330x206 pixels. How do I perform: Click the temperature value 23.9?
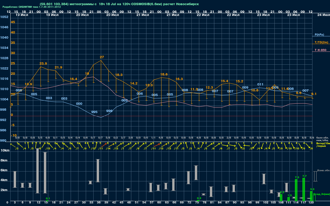coord(43,64)
